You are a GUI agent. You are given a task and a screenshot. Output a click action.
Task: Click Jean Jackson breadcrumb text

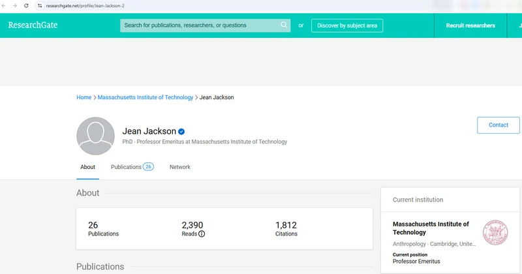[x=217, y=97]
